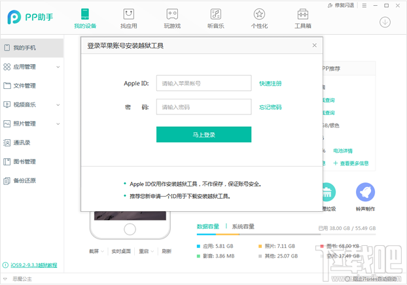The height and width of the screenshot is (285, 407).
Task: Open the download manager arrow icon
Action: (385, 22)
